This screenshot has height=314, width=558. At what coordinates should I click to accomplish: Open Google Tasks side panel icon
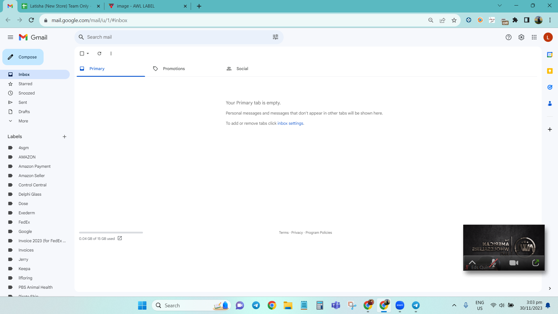[x=550, y=87]
